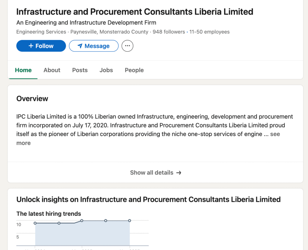Message the company

pyautogui.click(x=94, y=46)
